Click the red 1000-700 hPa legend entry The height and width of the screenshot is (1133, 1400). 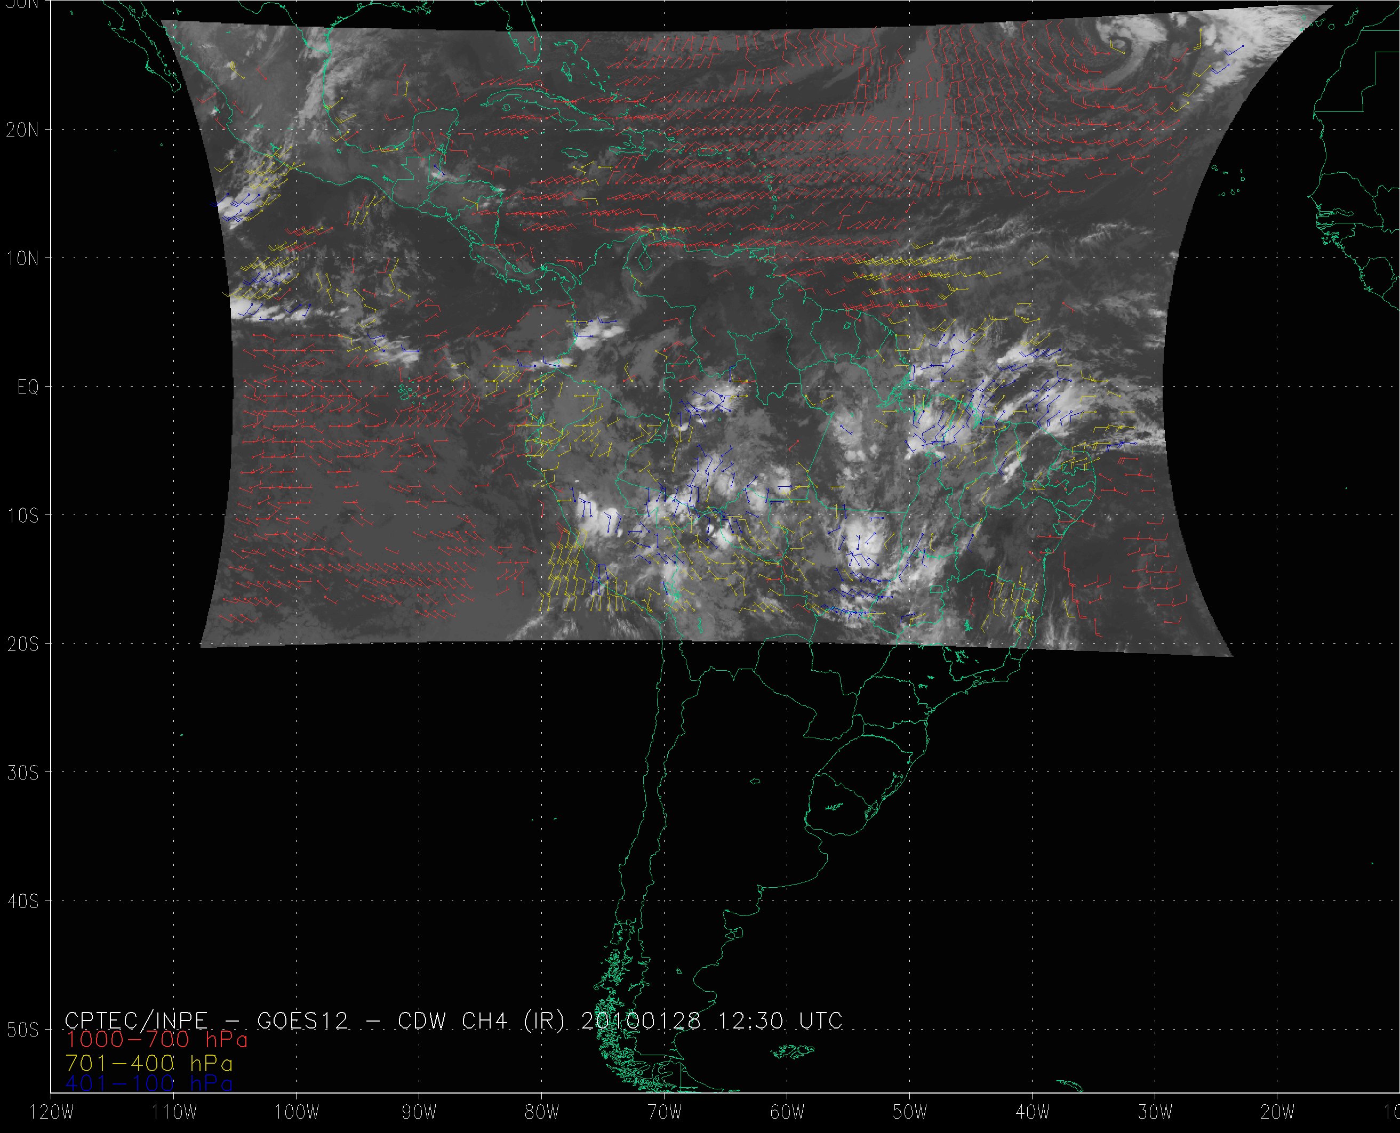point(157,1039)
